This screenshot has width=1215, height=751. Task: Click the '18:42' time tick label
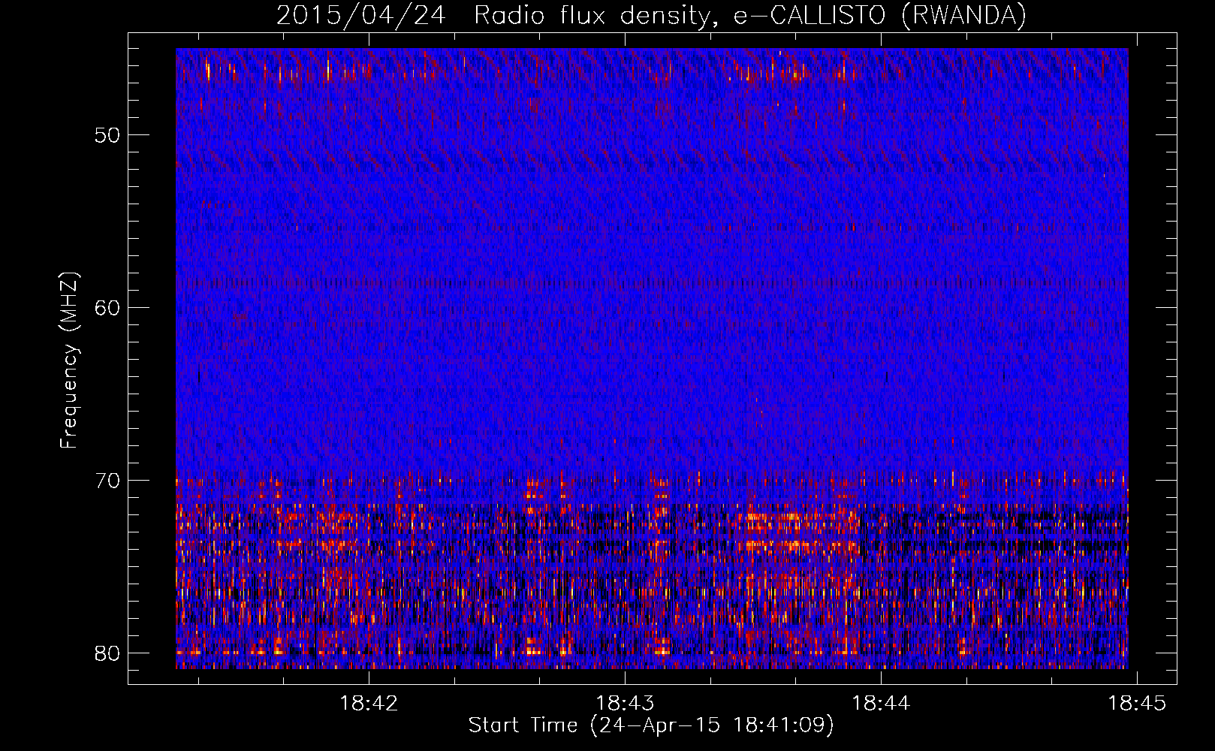pyautogui.click(x=369, y=703)
